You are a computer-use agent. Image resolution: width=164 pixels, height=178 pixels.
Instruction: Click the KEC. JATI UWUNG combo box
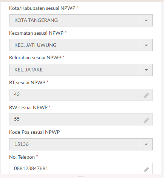click(x=81, y=45)
